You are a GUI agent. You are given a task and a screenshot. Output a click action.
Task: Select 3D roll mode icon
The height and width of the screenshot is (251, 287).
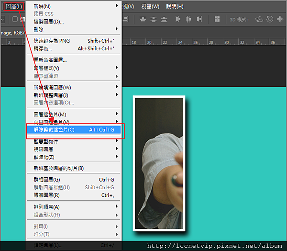point(270,19)
